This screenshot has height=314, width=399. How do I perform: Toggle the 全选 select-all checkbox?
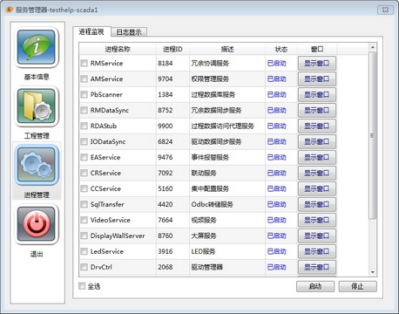82,286
